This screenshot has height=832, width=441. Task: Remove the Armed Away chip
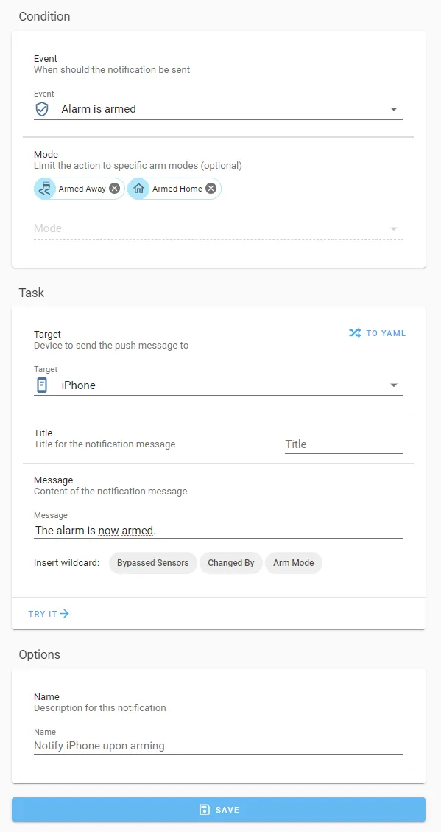115,189
